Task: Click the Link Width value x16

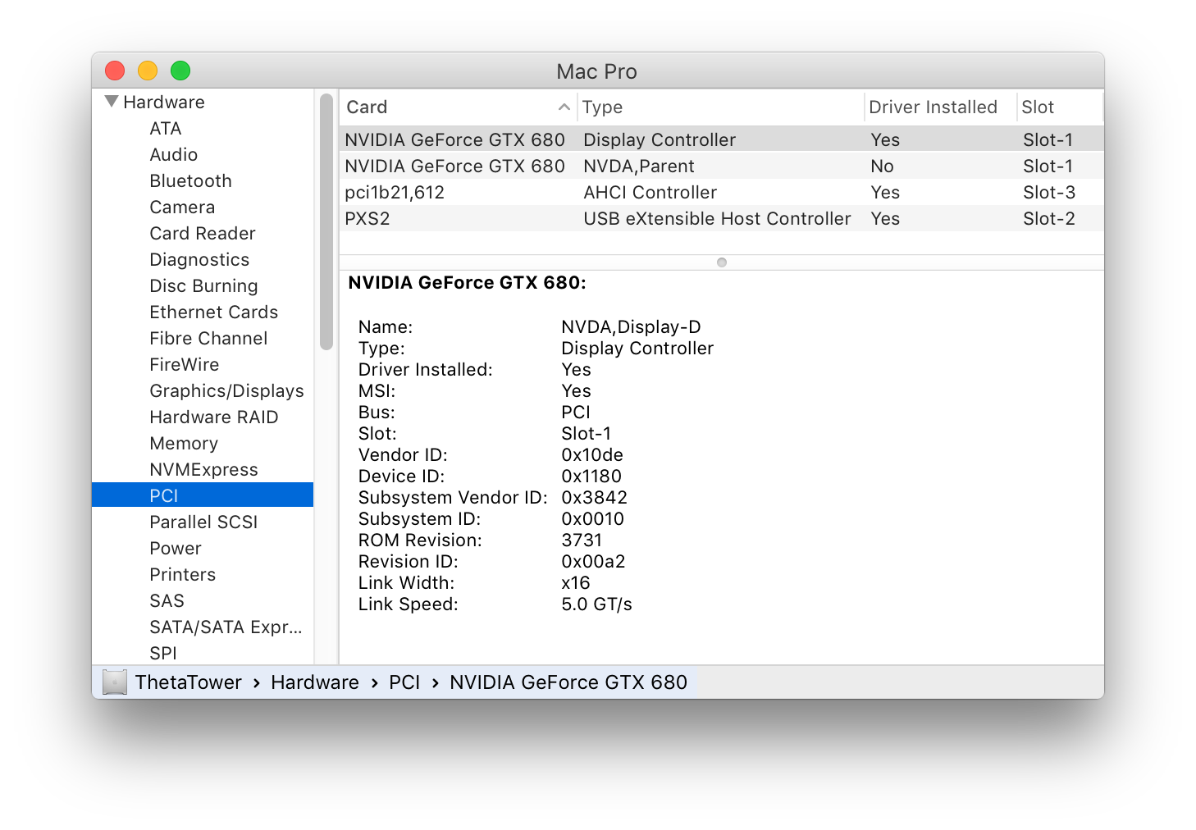Action: (576, 582)
